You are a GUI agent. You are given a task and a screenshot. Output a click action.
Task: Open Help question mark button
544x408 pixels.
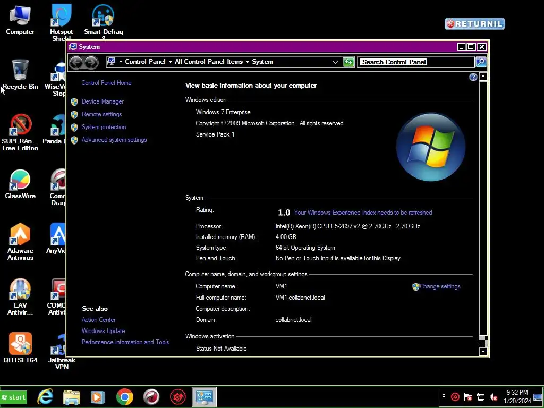coord(473,77)
